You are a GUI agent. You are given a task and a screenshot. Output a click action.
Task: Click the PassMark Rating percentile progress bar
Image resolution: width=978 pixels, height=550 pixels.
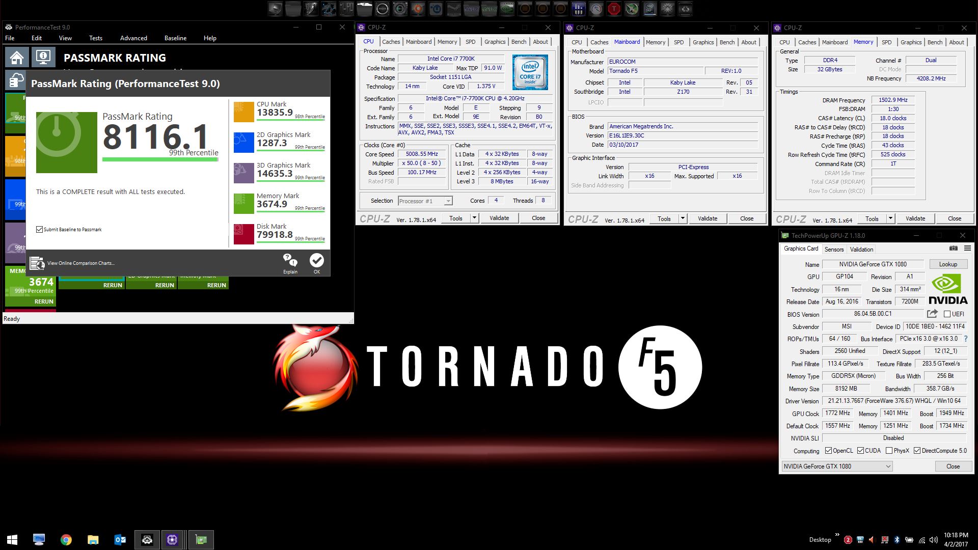pyautogui.click(x=160, y=159)
